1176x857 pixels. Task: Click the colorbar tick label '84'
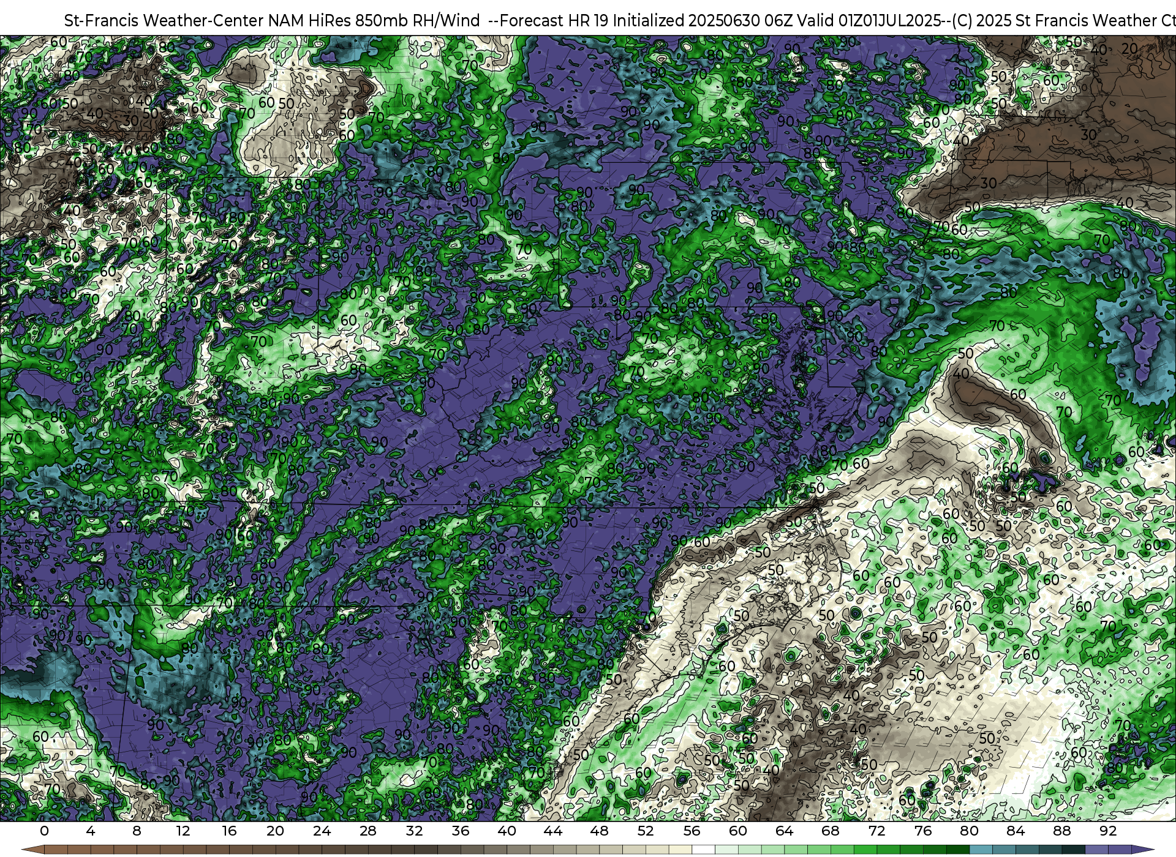point(1016,831)
